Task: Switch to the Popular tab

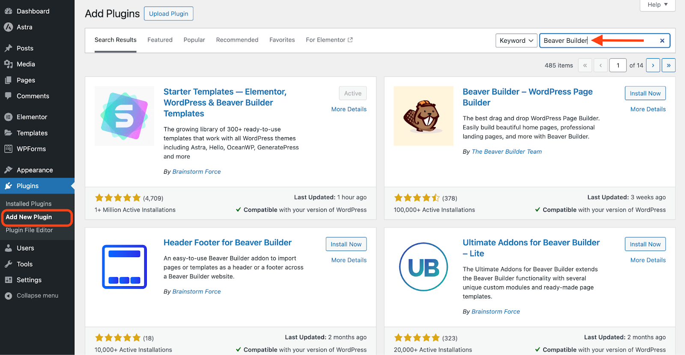Action: [x=194, y=40]
